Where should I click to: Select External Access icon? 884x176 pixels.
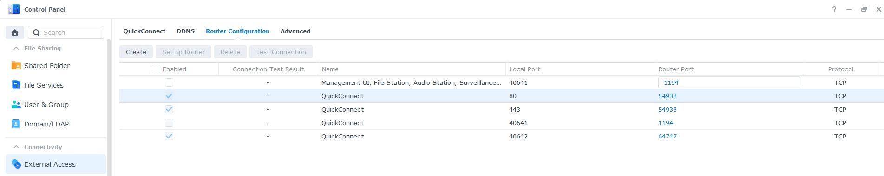pos(16,164)
